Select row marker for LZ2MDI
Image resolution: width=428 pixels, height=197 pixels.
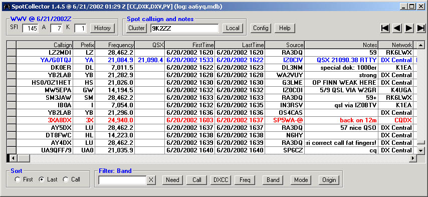12,53
